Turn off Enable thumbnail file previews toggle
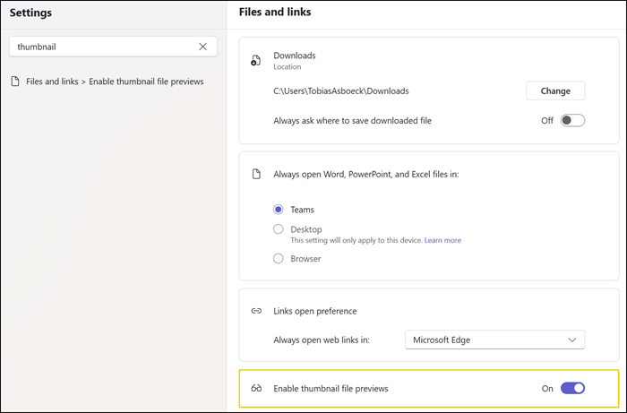The height and width of the screenshot is (413, 627). (x=572, y=388)
